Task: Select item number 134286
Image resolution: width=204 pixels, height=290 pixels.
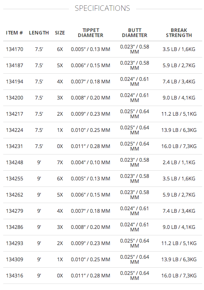Action: (15, 227)
